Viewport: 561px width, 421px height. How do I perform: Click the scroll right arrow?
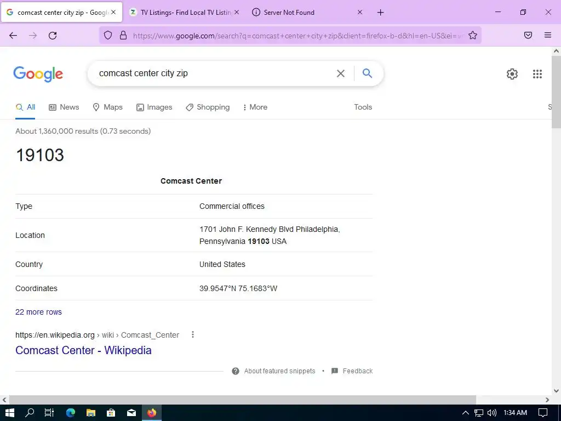pyautogui.click(x=547, y=400)
